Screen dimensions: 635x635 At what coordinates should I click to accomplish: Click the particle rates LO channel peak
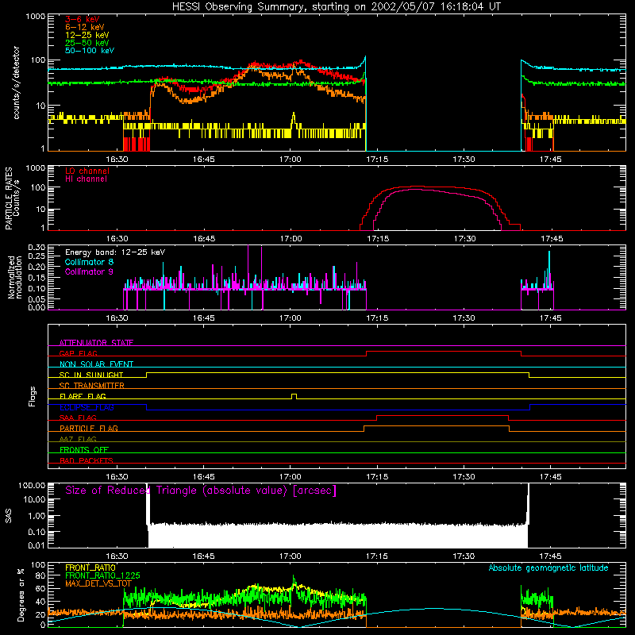tap(418, 187)
